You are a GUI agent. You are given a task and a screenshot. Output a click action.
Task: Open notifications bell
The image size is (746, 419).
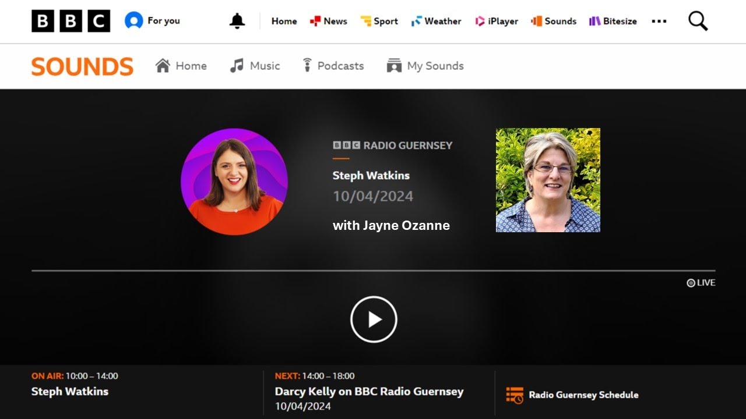pos(237,21)
